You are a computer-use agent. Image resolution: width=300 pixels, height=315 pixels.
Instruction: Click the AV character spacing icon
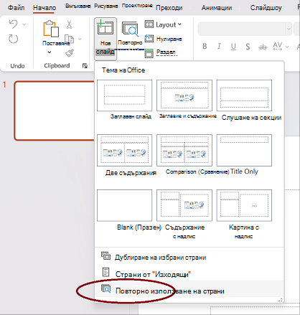tap(278, 46)
